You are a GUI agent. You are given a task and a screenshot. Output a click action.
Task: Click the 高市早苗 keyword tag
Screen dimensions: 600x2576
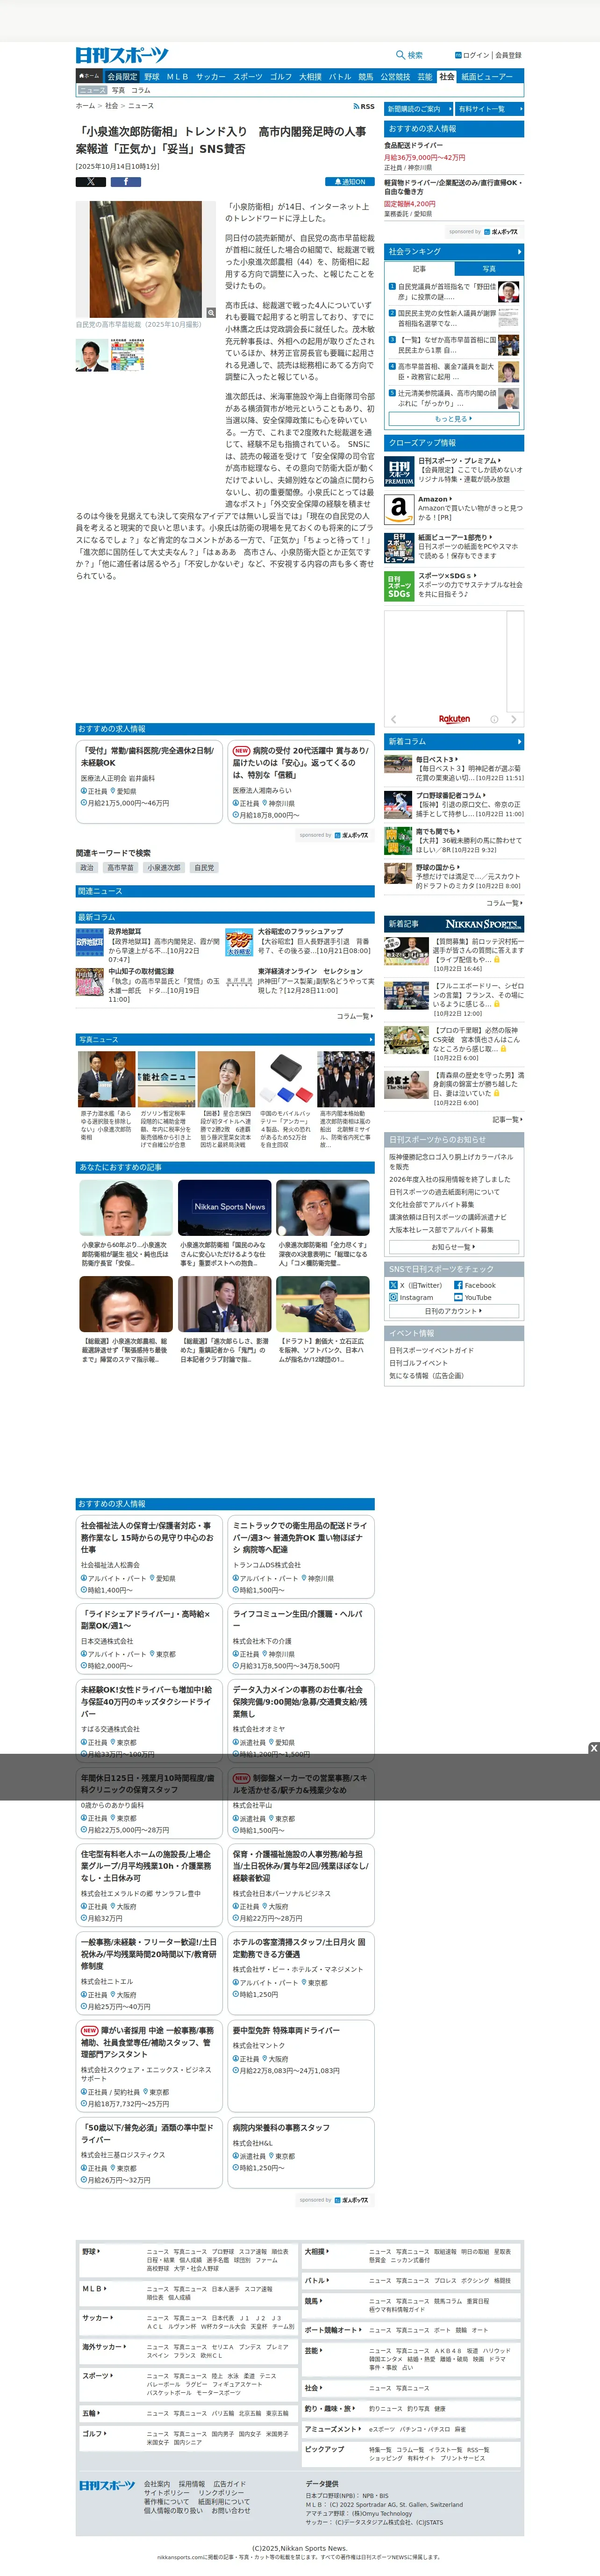(x=120, y=868)
